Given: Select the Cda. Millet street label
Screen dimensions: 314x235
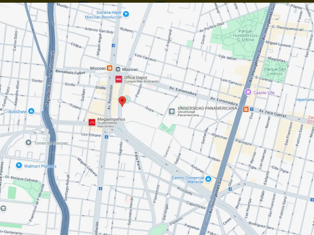Looking at the screenshot, I should tap(227, 57).
